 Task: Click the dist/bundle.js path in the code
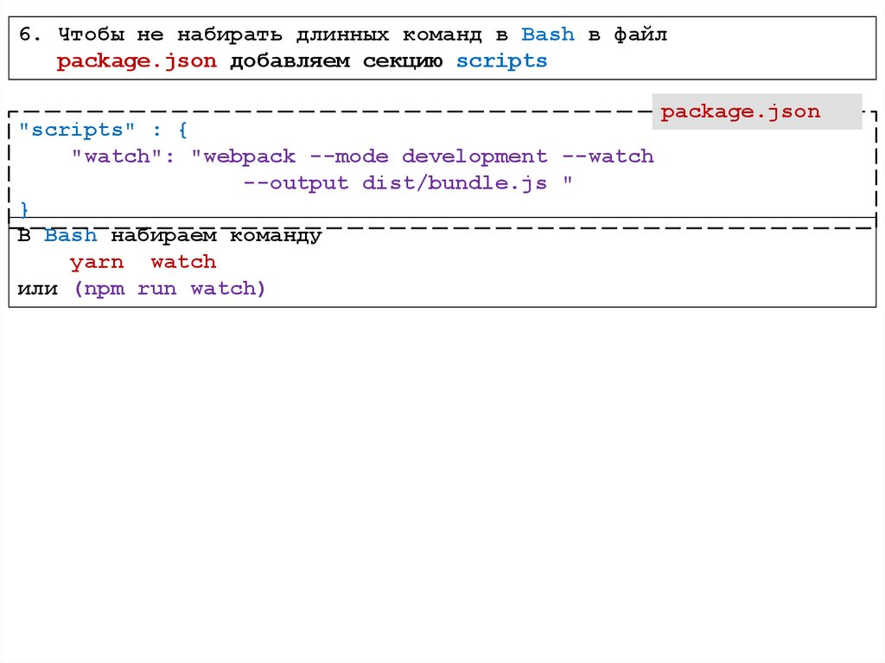pyautogui.click(x=455, y=183)
